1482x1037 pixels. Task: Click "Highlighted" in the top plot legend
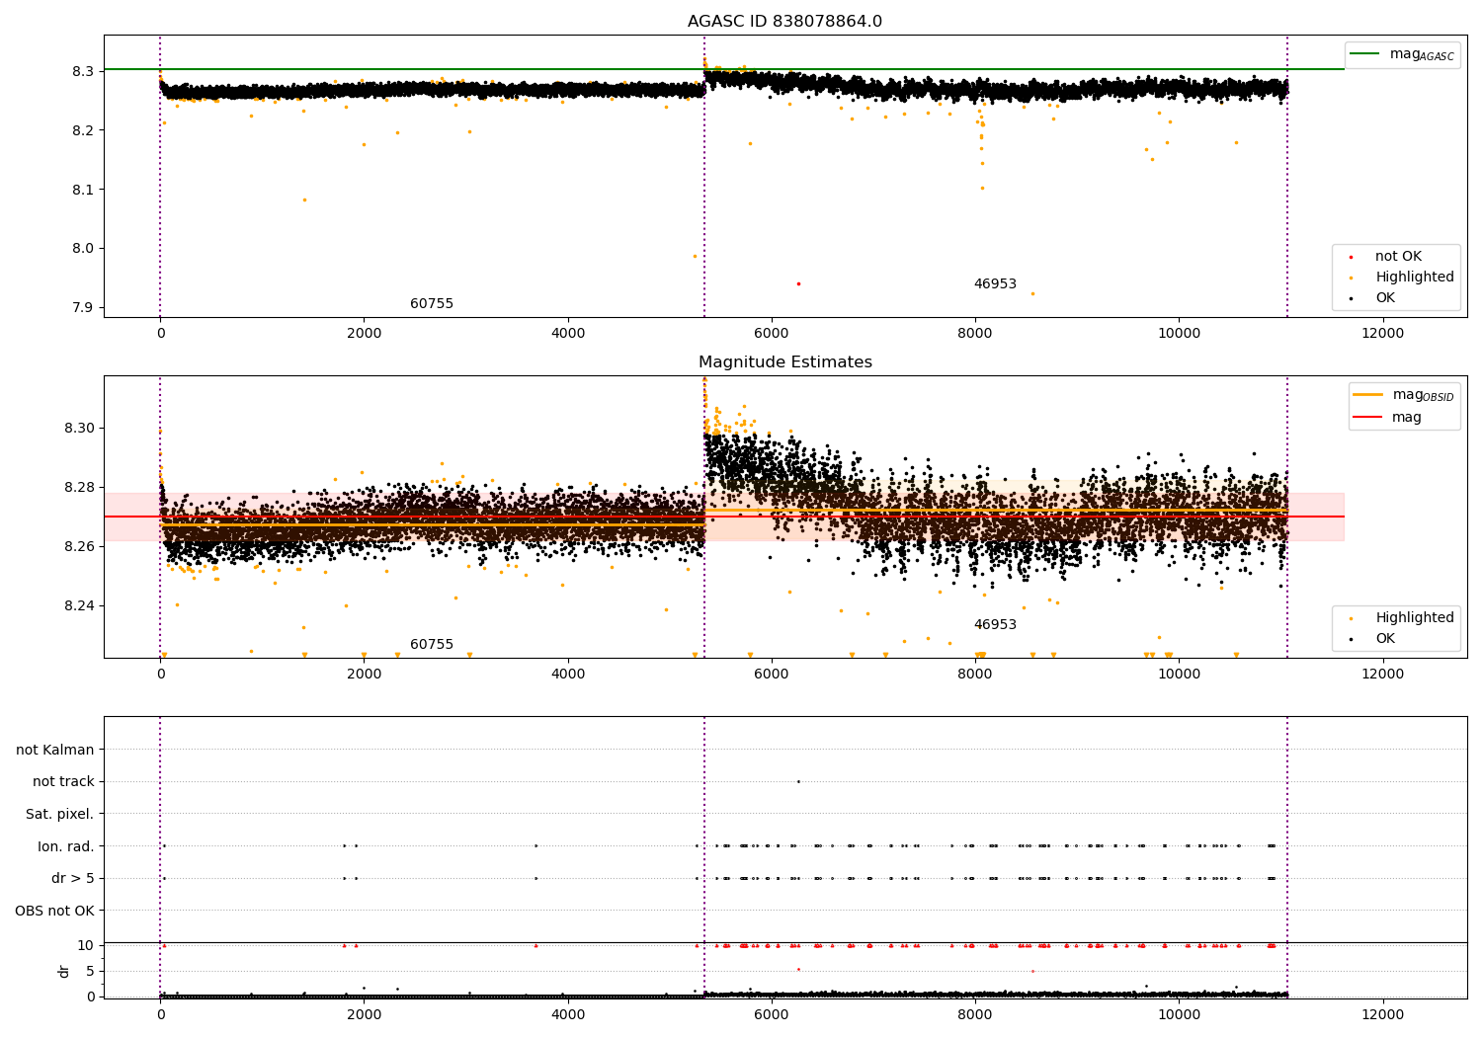tap(1415, 278)
